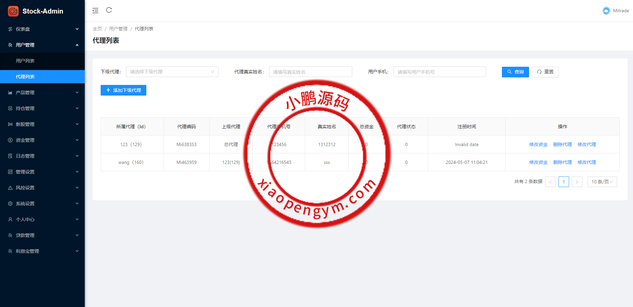633x307 pixels.
Task: Expand the 日志管理 menu chevron
Action: click(x=77, y=156)
